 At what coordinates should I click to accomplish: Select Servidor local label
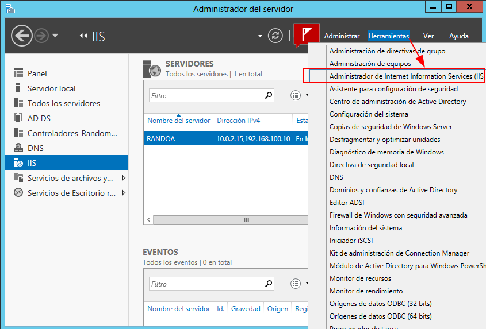click(x=51, y=88)
